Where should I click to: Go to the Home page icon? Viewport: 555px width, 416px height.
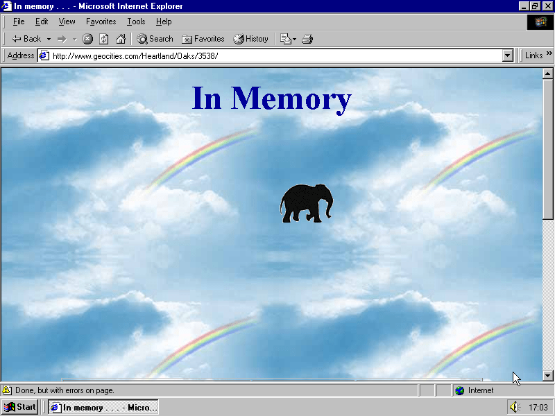[x=121, y=39]
